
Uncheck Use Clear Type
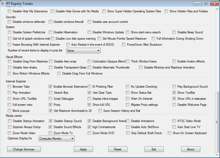[89, 93]
